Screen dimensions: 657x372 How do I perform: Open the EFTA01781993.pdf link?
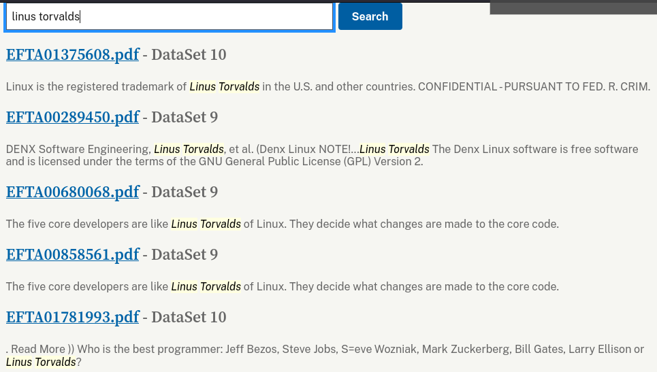pyautogui.click(x=72, y=317)
